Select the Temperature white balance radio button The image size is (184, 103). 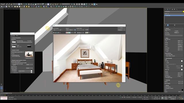point(12,72)
